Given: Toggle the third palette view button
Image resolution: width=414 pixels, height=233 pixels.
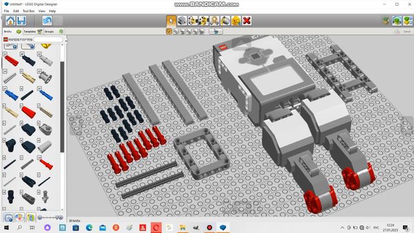Looking at the screenshot, I should [x=30, y=217].
